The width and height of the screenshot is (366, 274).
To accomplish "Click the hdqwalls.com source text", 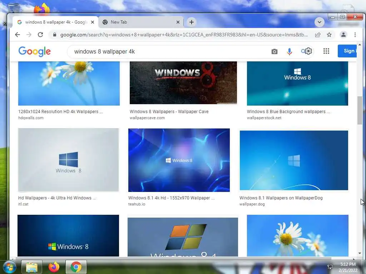I will 31,118.
